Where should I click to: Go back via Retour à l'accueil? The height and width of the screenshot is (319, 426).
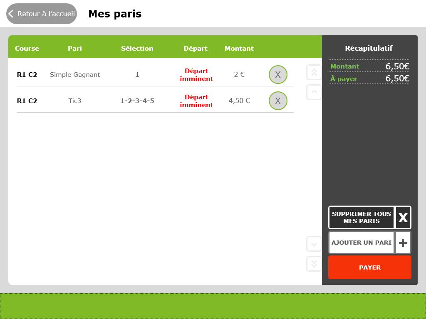click(x=42, y=14)
